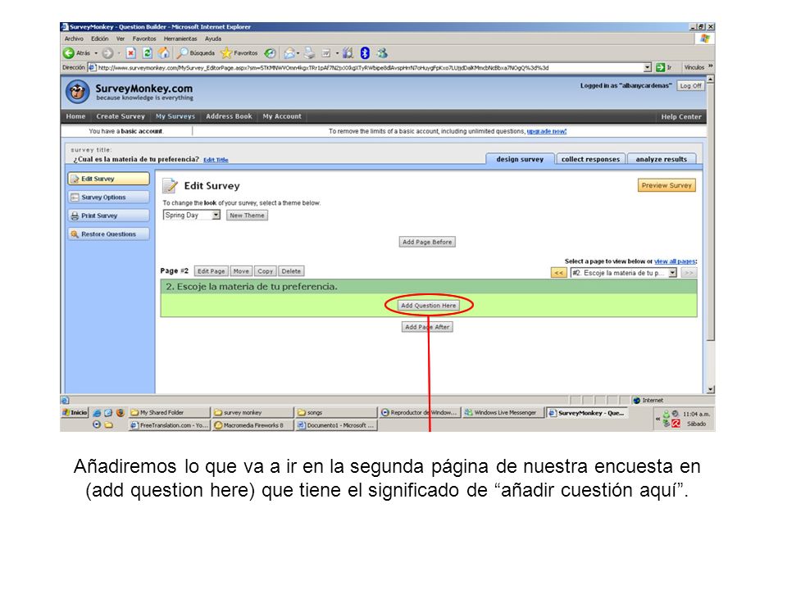Click the Inicio start button

tap(75, 412)
